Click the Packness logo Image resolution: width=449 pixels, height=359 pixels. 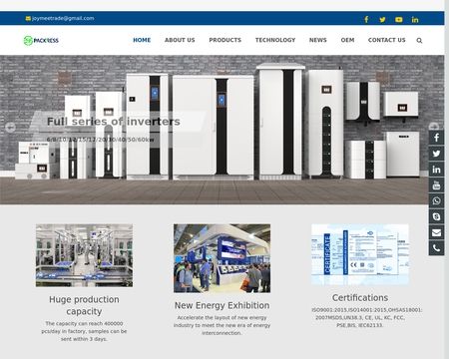(x=41, y=41)
